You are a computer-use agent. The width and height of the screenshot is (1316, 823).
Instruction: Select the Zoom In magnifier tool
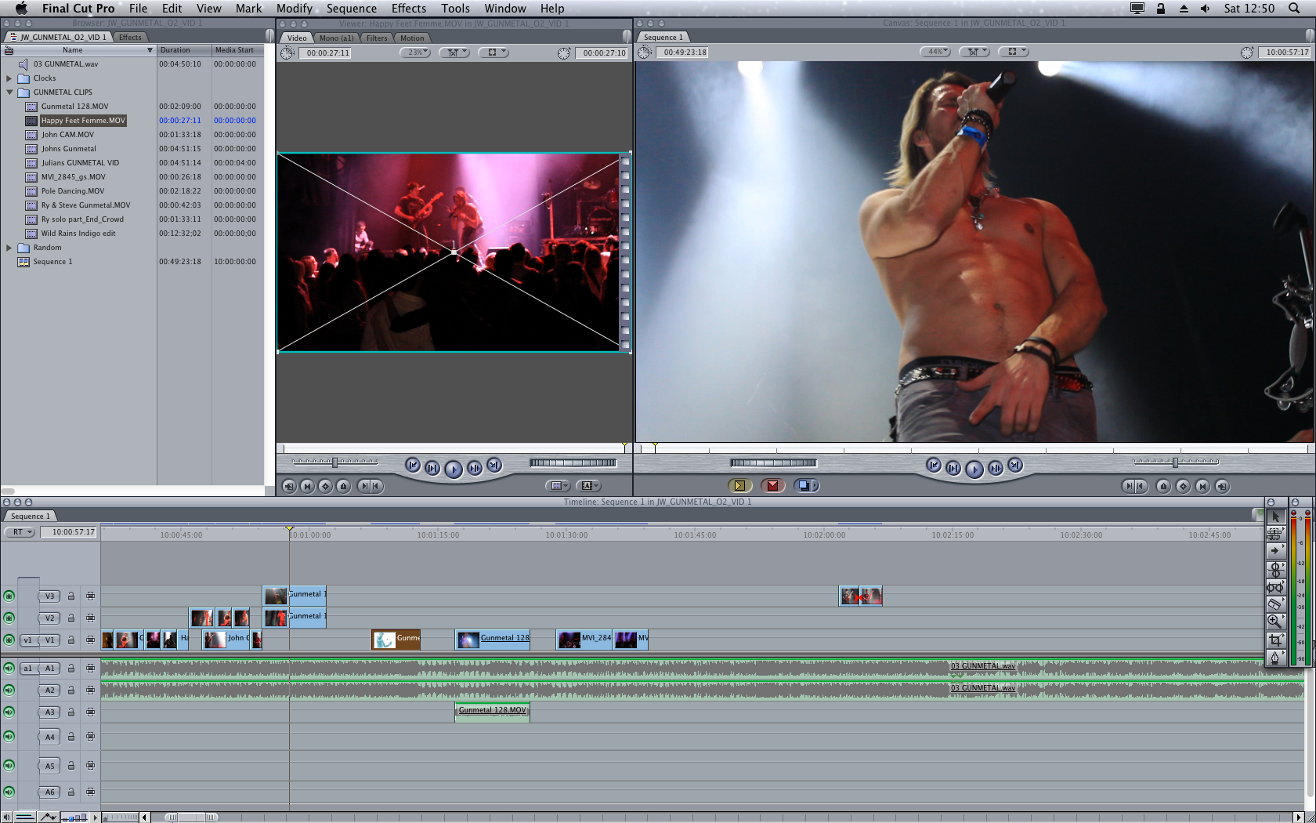tap(1275, 622)
